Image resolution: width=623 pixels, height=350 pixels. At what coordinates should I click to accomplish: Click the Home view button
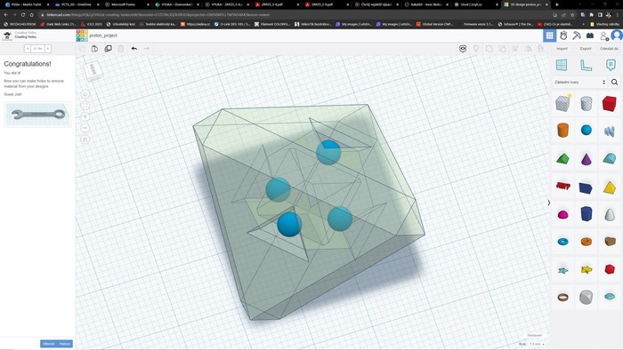85,94
